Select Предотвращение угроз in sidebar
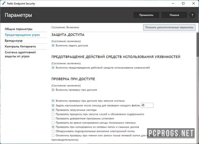199x144 pixels. pyautogui.click(x=22, y=35)
